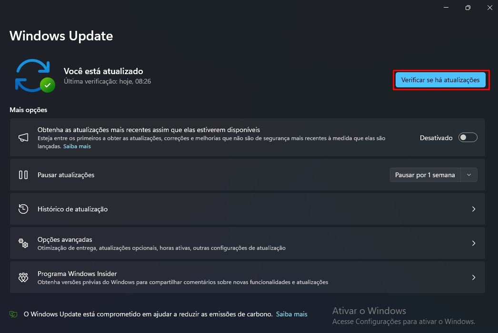
Task: Open Histórico de atualização via its chevron
Action: (473, 209)
